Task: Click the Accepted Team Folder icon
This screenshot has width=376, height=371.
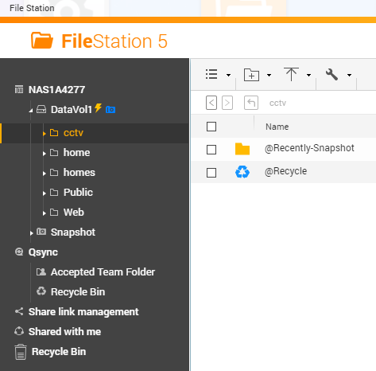Action: click(x=41, y=271)
